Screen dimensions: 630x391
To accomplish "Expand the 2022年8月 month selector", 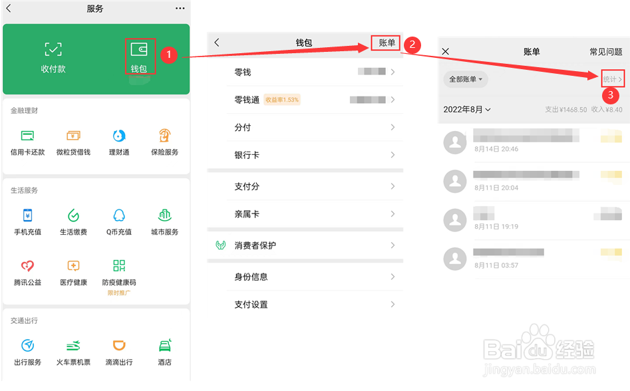I will tap(466, 109).
